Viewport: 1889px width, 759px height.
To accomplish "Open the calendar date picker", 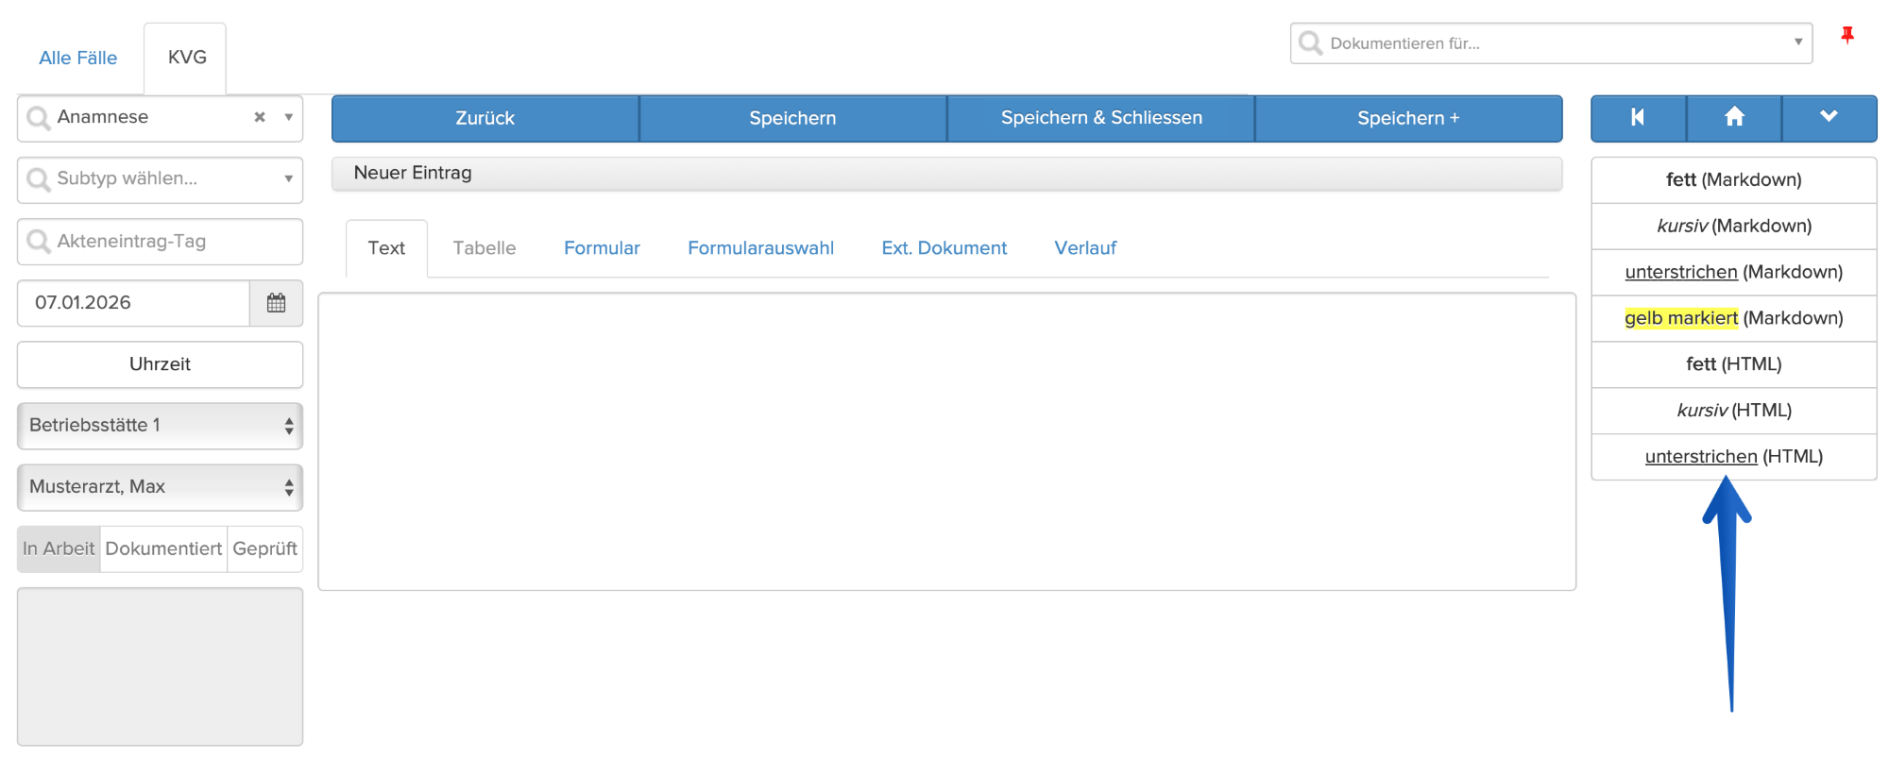I will click(276, 303).
